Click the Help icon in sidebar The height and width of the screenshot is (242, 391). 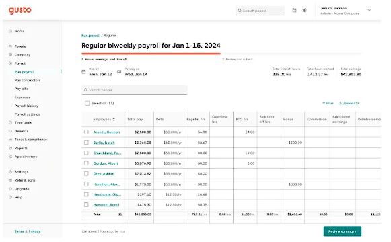[x=11, y=198]
